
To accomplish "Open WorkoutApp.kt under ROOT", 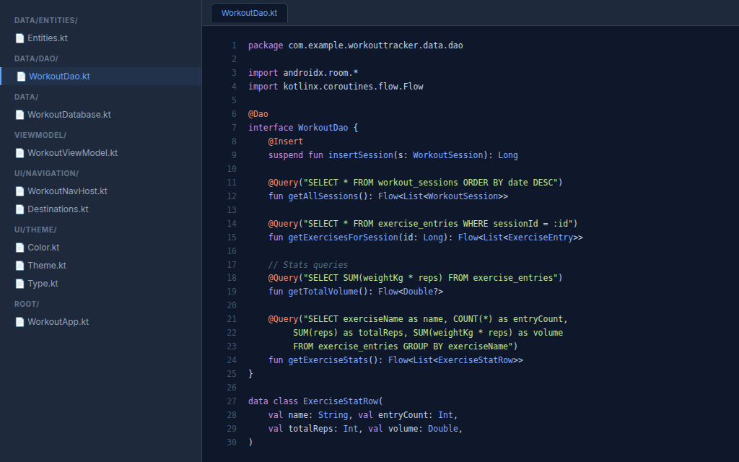I will (x=101, y=321).
